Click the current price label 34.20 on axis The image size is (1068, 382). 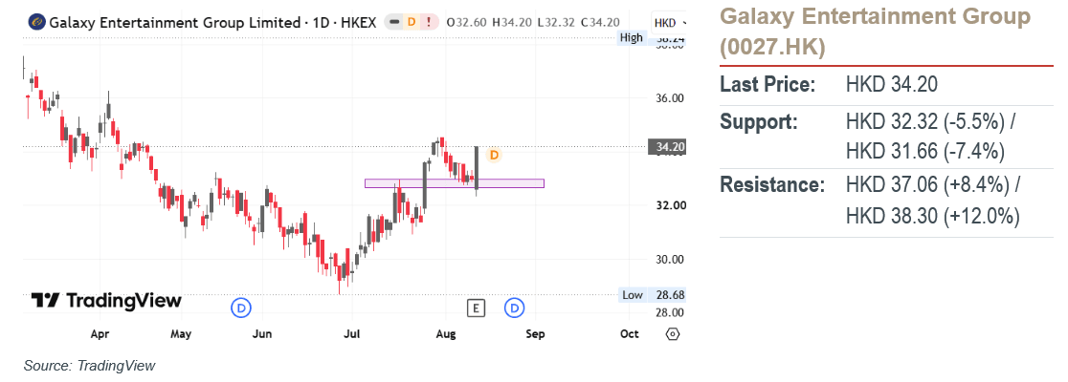667,146
